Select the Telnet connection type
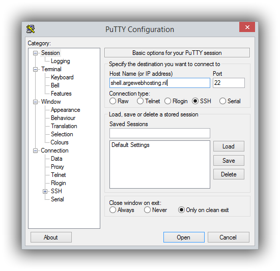 click(140, 101)
